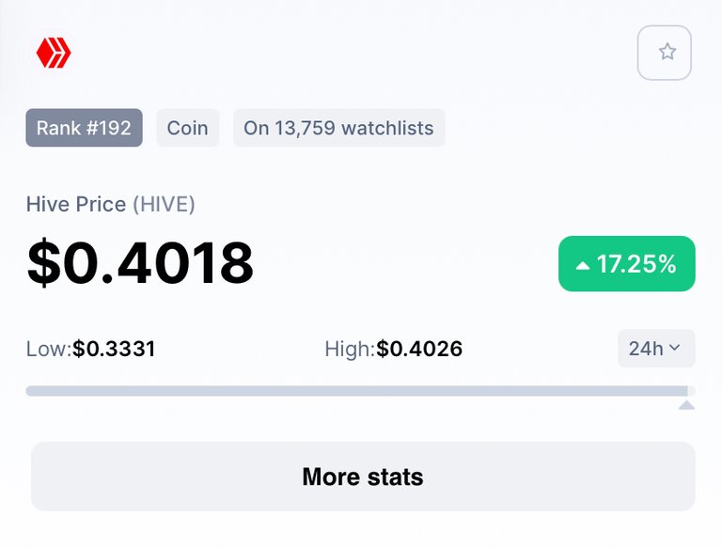
Task: Click the Hive Price (HIVE) heading
Action: pos(111,204)
